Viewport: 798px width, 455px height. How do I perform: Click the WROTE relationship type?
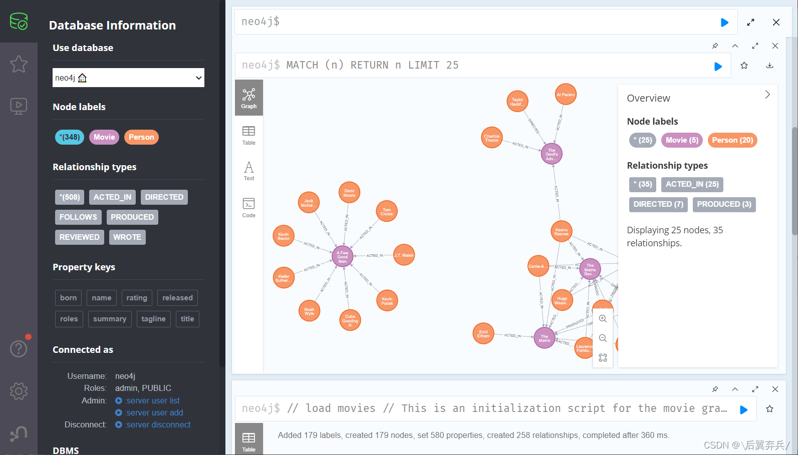pos(127,237)
